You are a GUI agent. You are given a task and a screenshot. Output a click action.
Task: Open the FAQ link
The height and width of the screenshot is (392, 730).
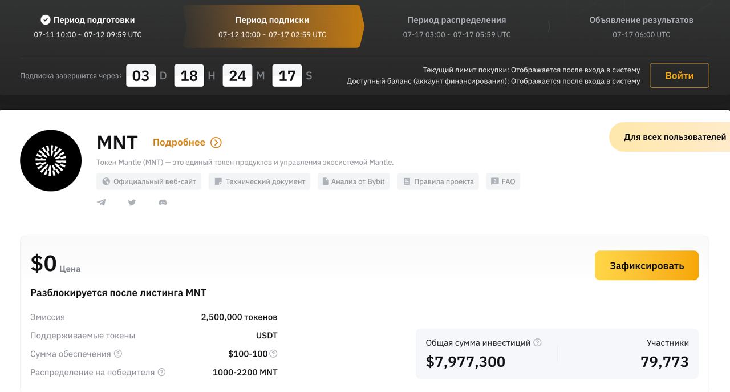tap(503, 181)
